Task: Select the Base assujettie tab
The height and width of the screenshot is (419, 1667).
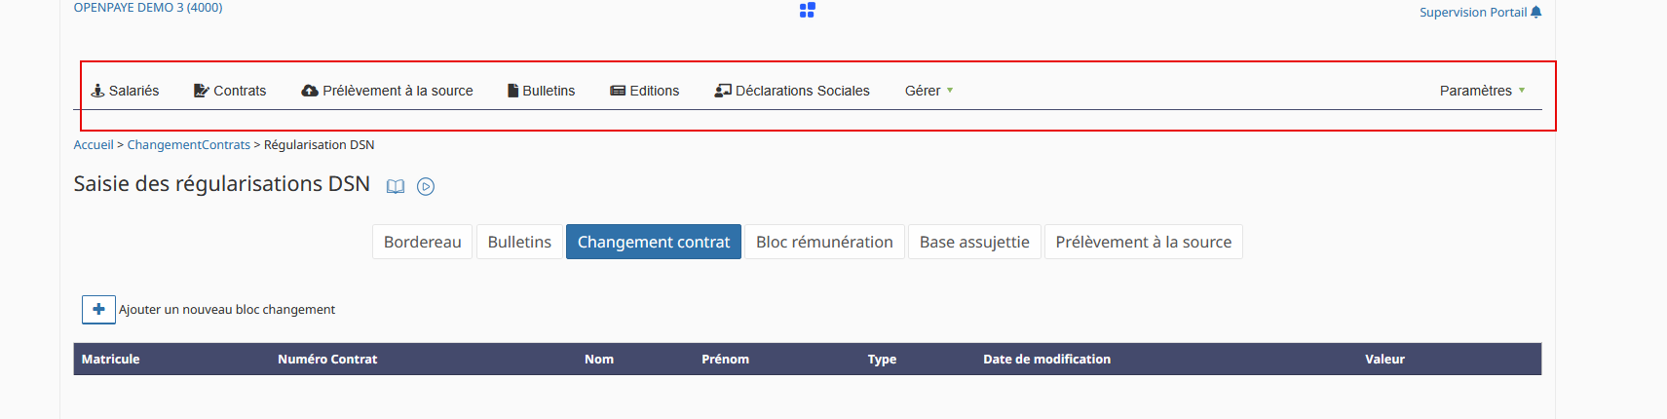Action: coord(974,242)
